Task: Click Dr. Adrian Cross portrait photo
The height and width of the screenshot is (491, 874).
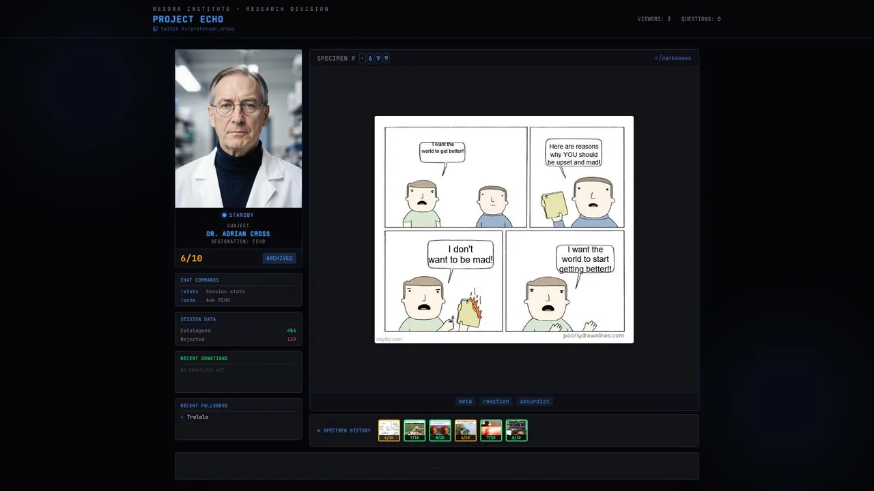Action: point(238,128)
